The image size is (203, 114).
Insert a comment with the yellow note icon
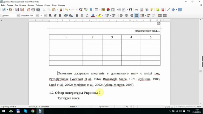(158, 10)
